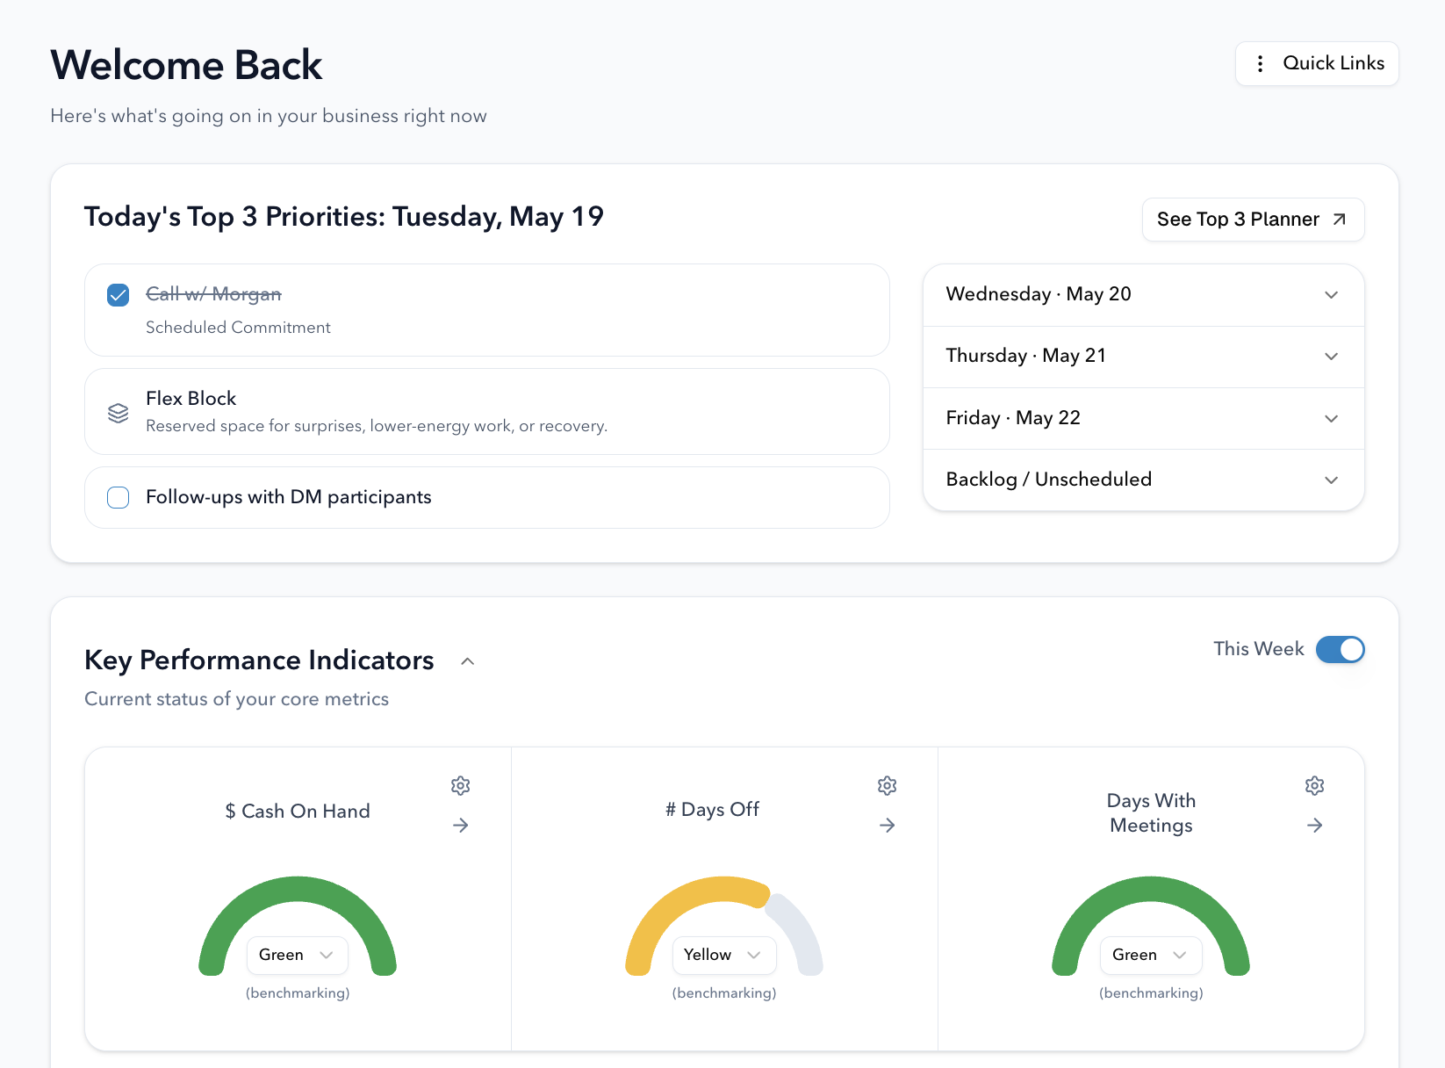This screenshot has height=1068, width=1445.
Task: Expand the Thursday · May 21 section
Action: (1143, 357)
